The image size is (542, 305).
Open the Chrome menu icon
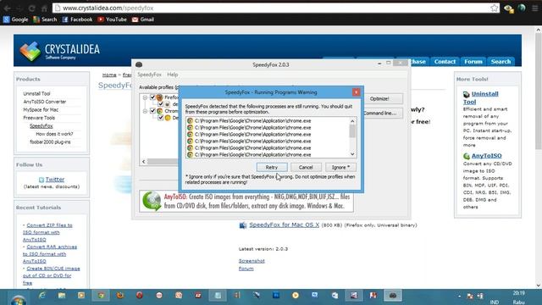pyautogui.click(x=535, y=8)
